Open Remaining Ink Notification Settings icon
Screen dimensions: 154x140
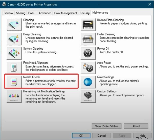tap(14, 96)
